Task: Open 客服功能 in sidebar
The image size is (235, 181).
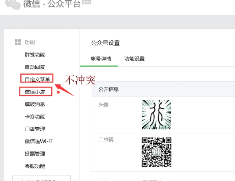Action: tap(35, 166)
